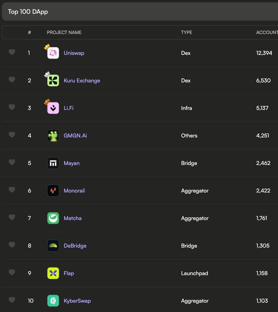Image resolution: width=278 pixels, height=312 pixels.
Task: Toggle the heart next to GMGN.Ai
Action: pos(12,135)
